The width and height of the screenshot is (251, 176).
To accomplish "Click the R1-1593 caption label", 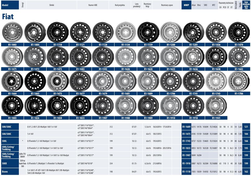I will coord(103,69).
